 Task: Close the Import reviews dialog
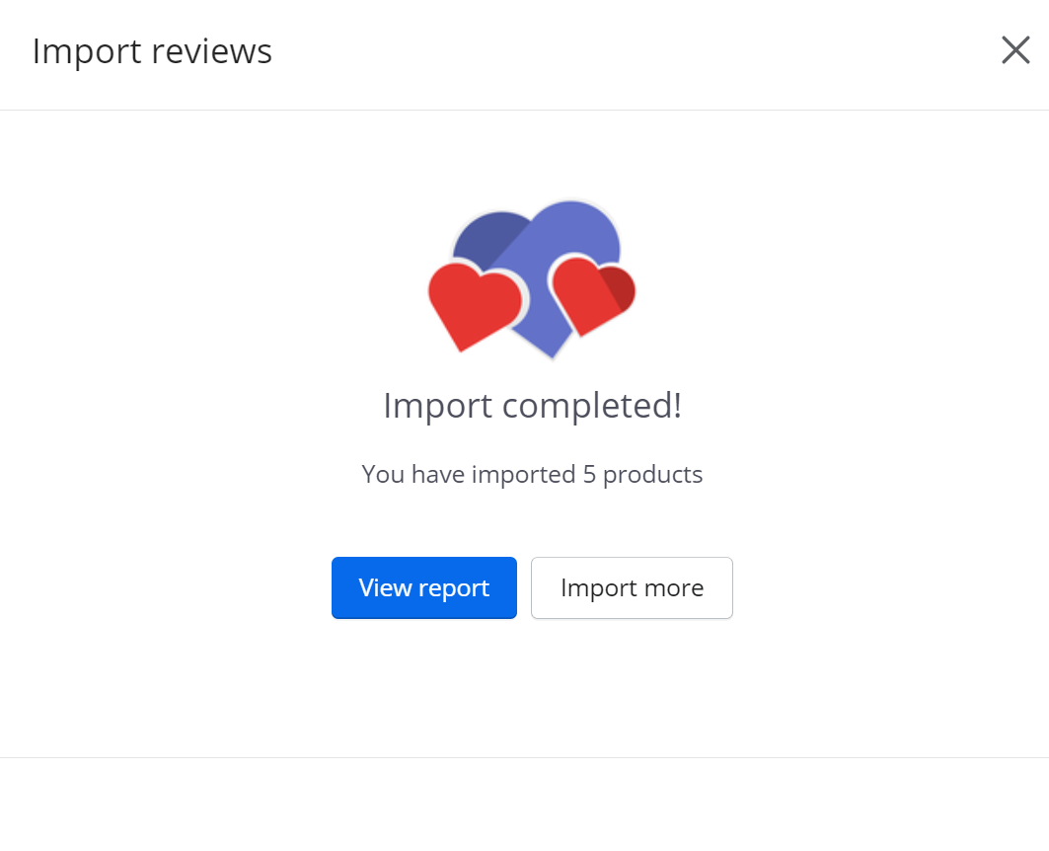coord(1014,50)
